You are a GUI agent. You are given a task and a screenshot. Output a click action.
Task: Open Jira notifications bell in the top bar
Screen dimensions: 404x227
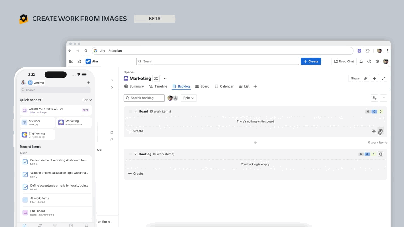coord(361,61)
